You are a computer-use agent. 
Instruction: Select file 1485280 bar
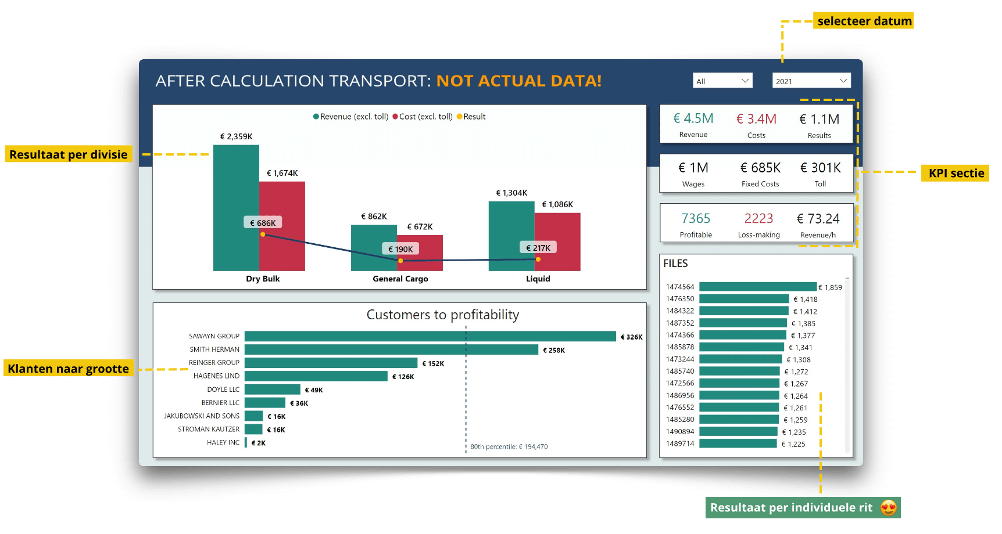[739, 420]
